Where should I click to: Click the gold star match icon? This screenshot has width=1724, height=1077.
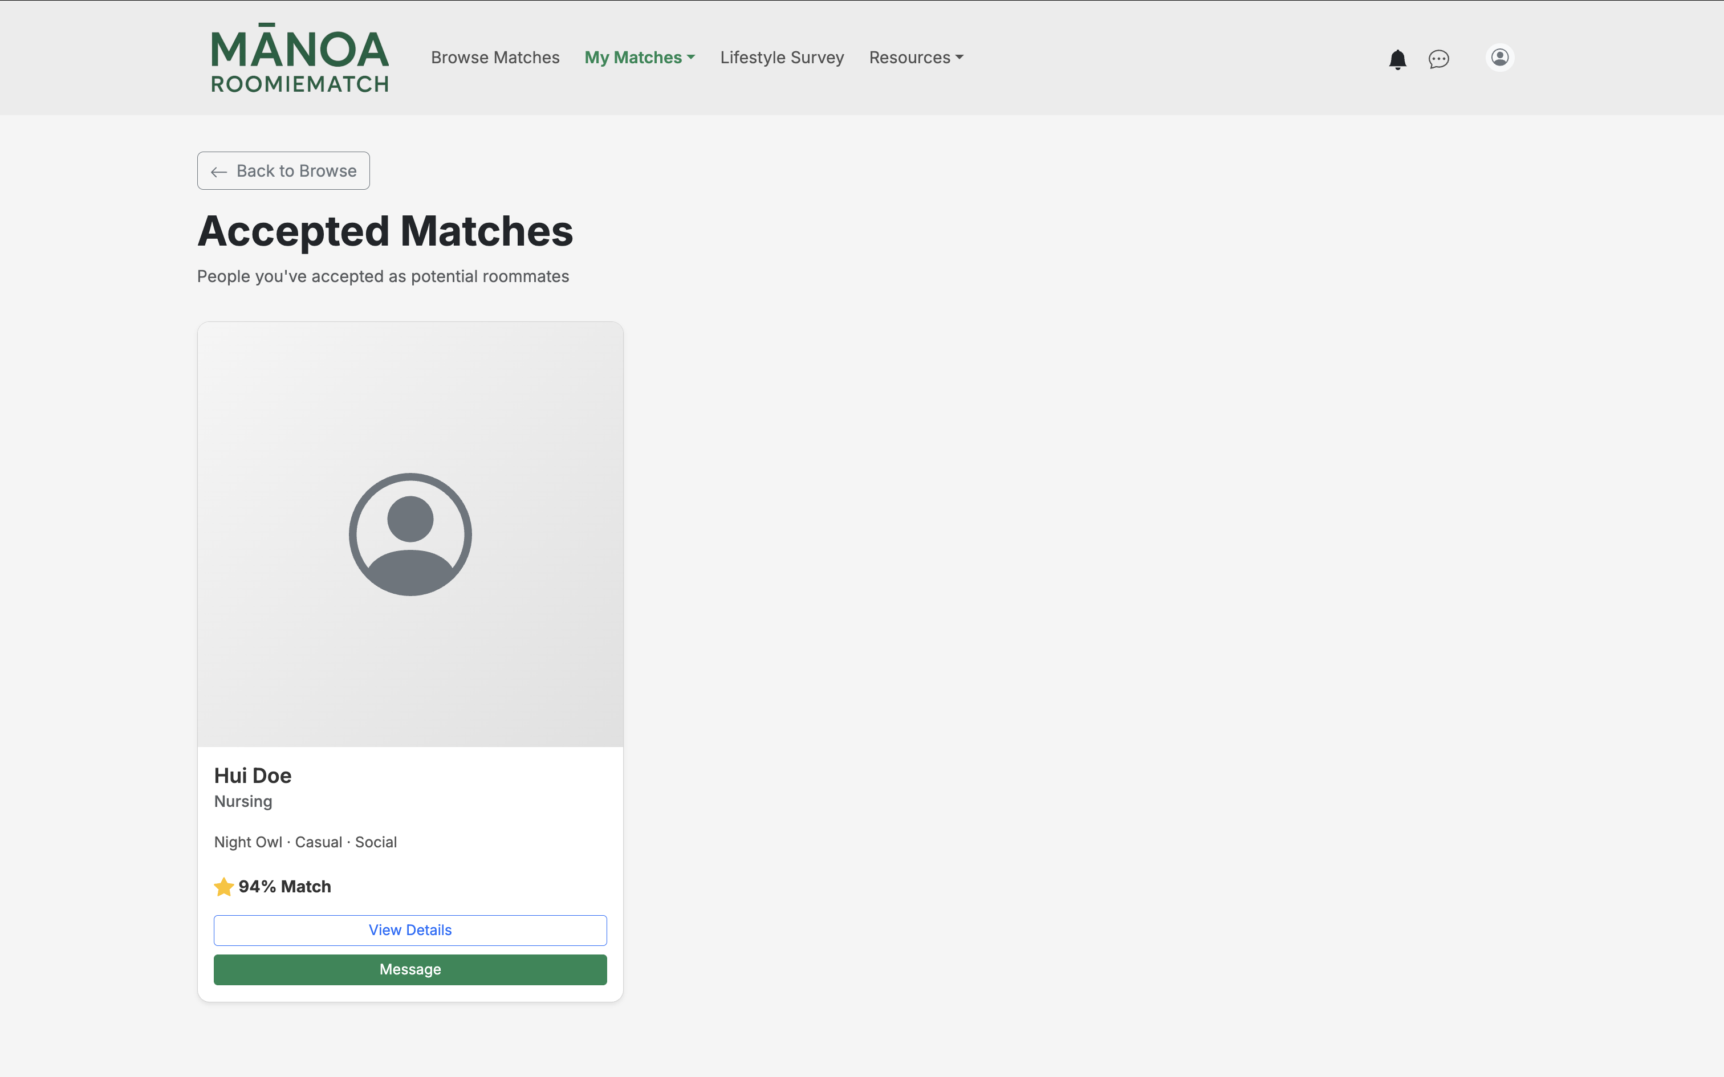point(223,887)
